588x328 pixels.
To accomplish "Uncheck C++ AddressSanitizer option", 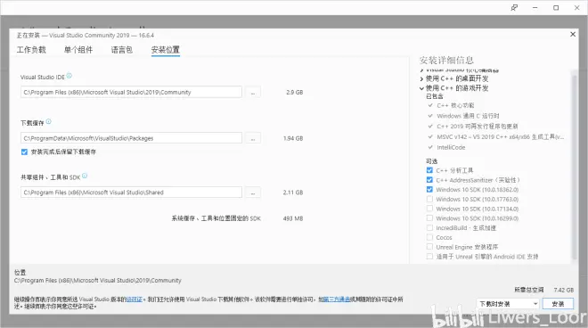I will (x=429, y=180).
